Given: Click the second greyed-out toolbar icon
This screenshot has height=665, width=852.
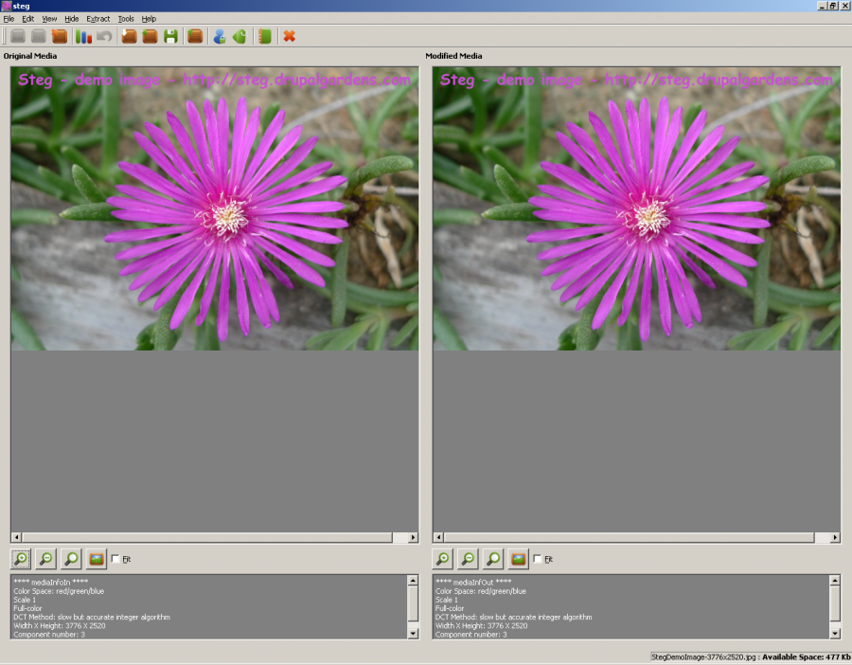Looking at the screenshot, I should (x=39, y=36).
